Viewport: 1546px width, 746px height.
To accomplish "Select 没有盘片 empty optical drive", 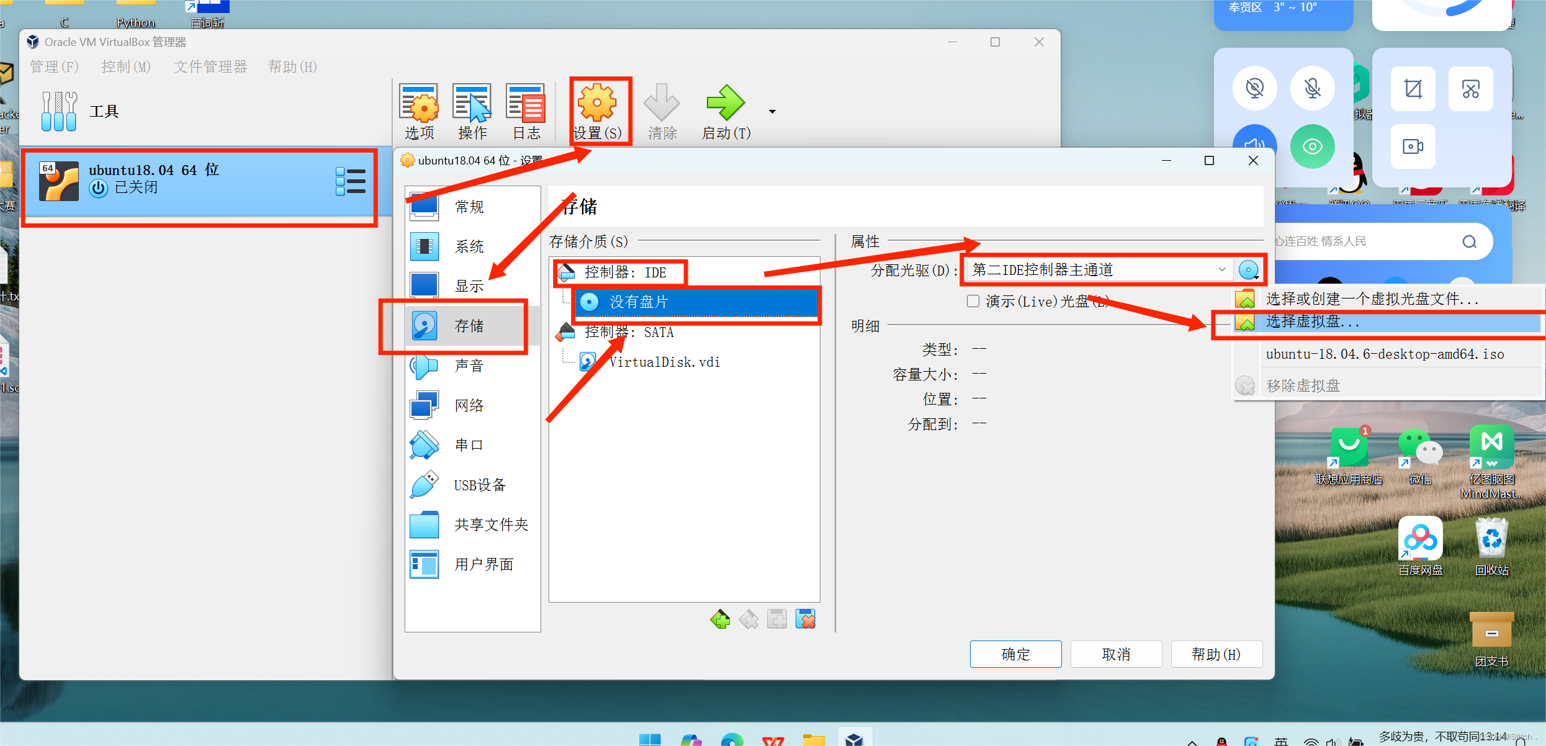I will click(696, 302).
